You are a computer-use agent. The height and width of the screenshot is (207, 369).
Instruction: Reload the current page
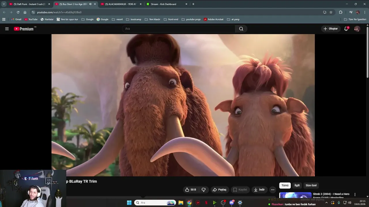click(x=18, y=12)
